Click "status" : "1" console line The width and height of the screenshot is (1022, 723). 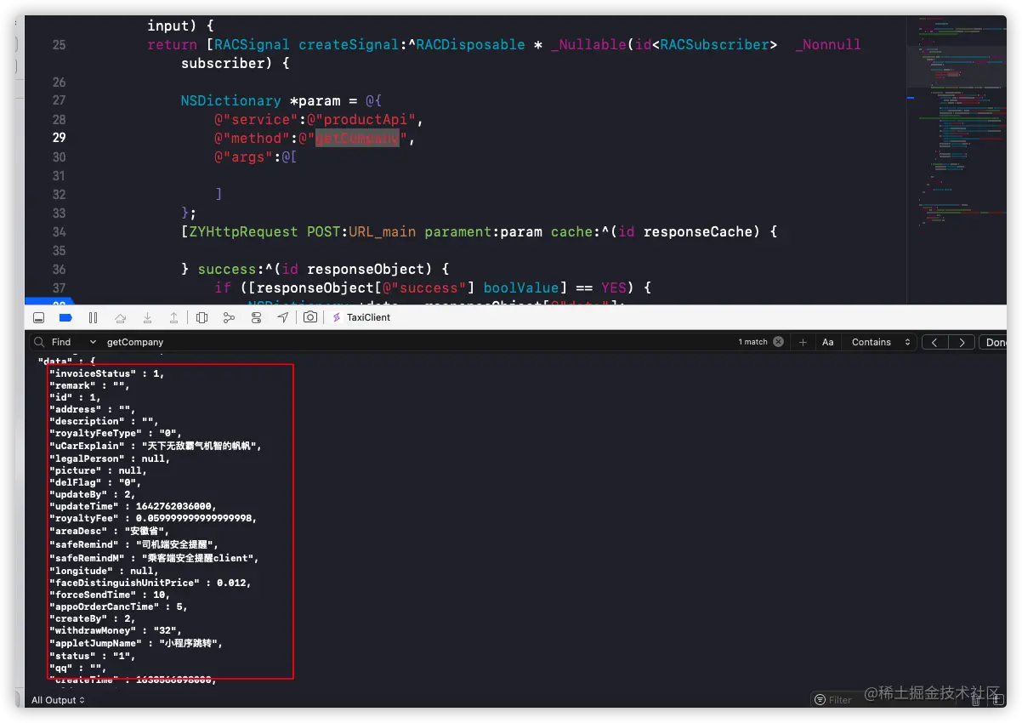point(92,656)
